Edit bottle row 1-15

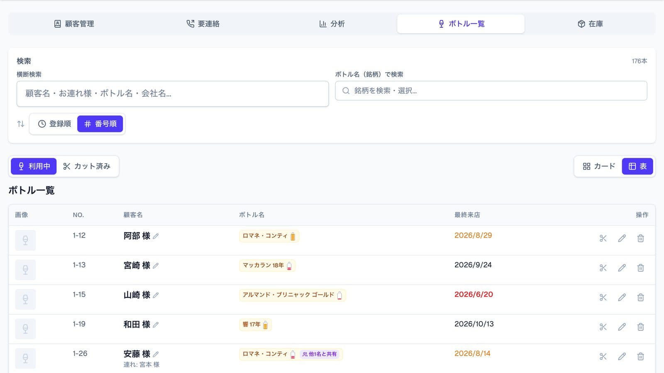click(x=622, y=298)
